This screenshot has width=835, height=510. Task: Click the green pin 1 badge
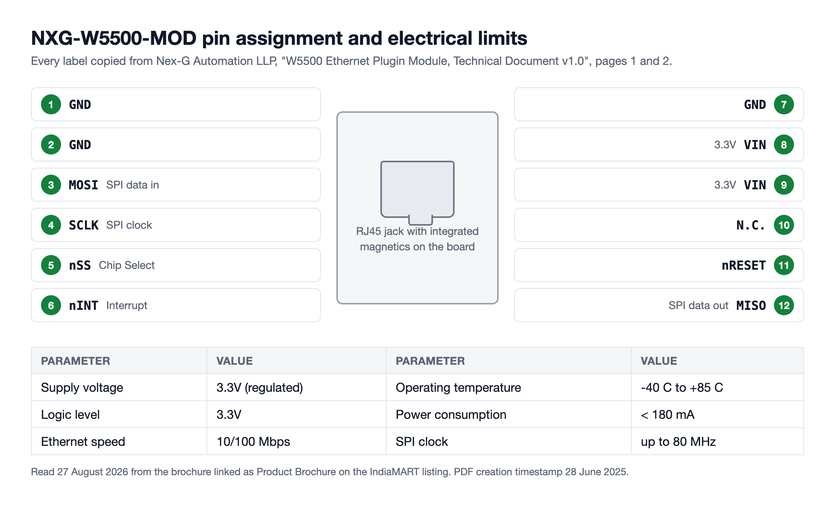[x=51, y=104]
